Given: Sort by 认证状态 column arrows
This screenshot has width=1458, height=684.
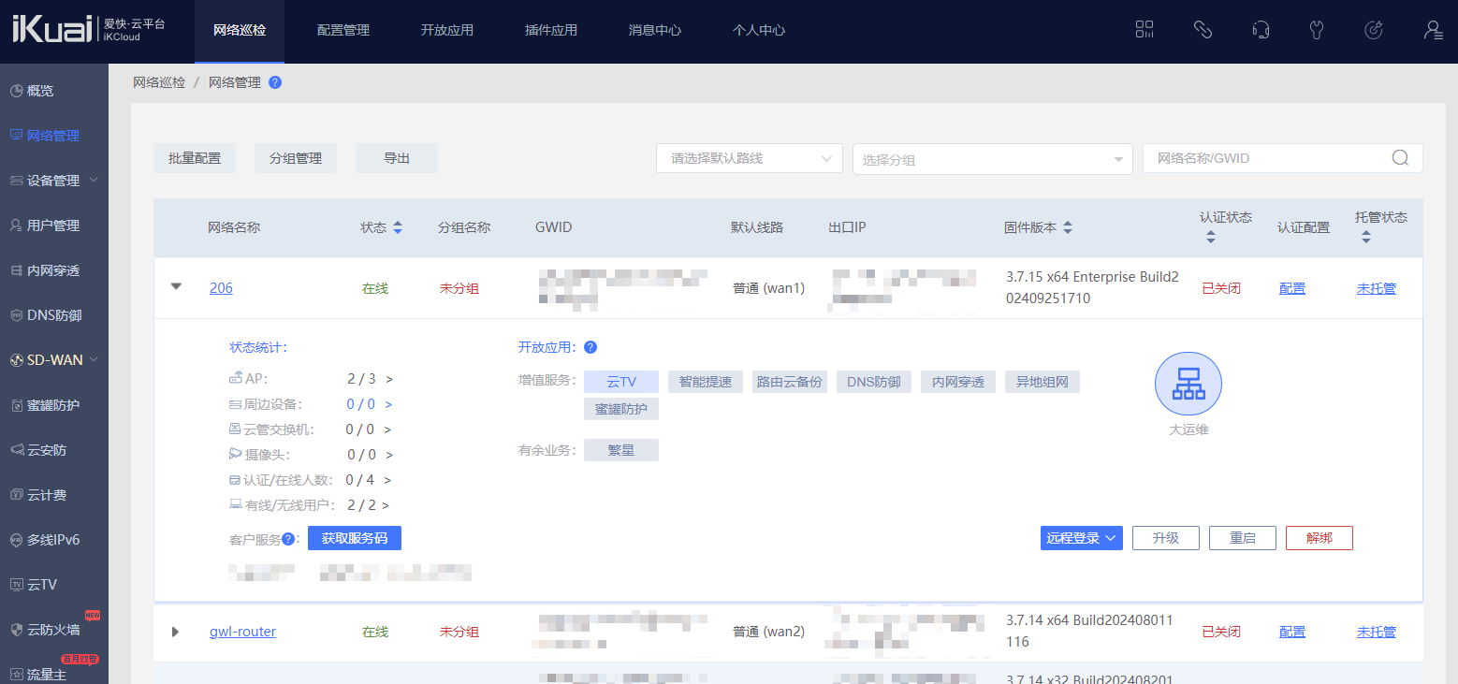Looking at the screenshot, I should [x=1211, y=238].
